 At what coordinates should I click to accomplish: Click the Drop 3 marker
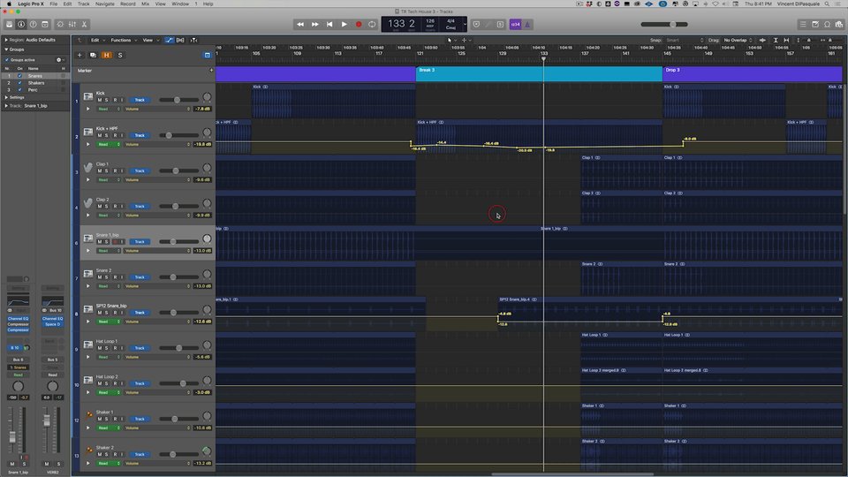point(752,74)
